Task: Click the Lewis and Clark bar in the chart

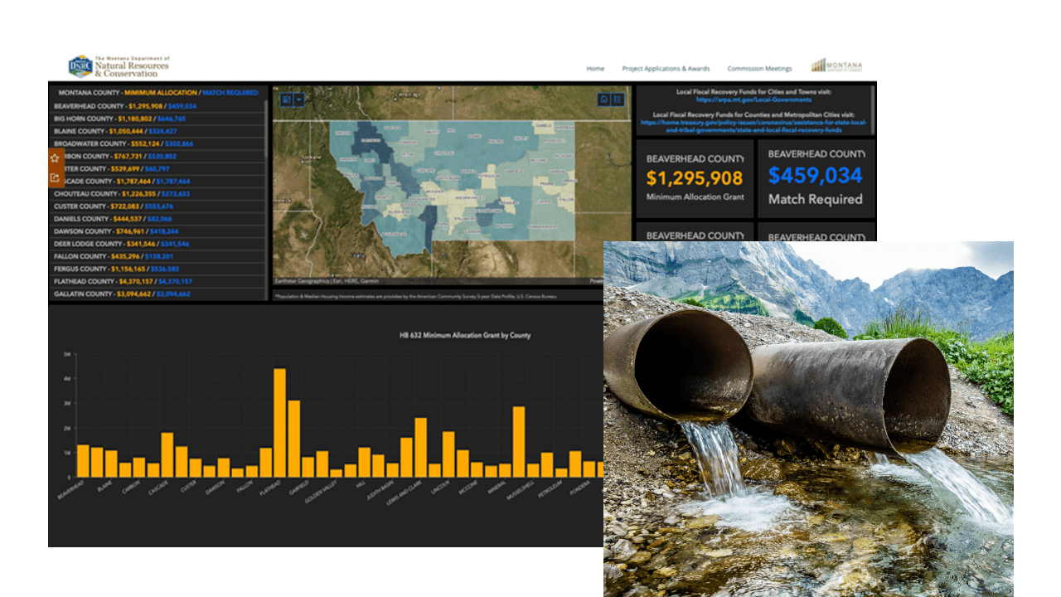Action: (x=420, y=448)
